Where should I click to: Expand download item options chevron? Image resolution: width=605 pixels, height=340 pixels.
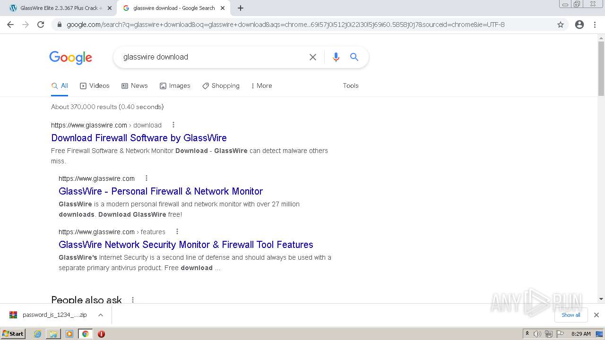click(101, 315)
